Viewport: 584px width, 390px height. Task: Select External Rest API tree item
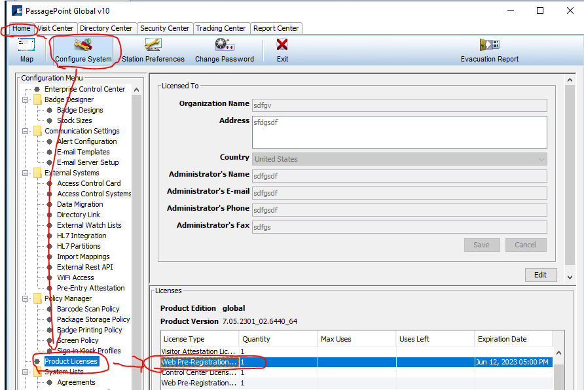(85, 267)
